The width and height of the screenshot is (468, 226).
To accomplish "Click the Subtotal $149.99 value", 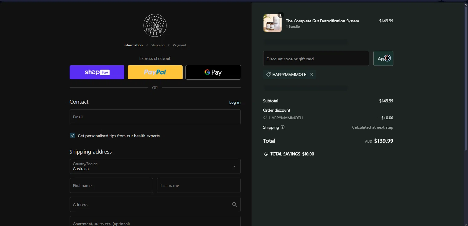I will (x=386, y=101).
